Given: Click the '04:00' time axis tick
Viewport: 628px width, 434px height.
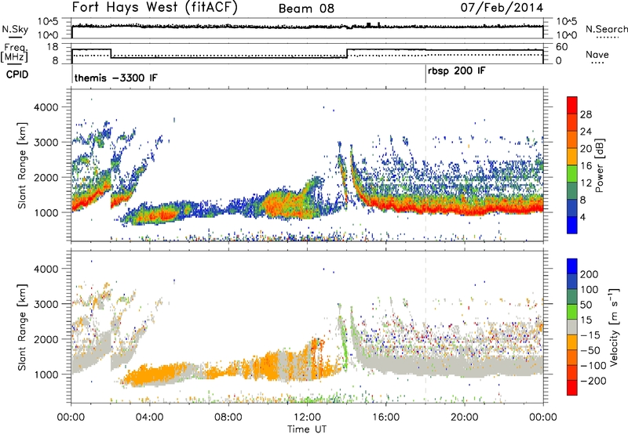Looking at the screenshot, I should (x=150, y=417).
